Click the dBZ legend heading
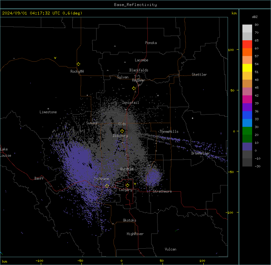271x265 pixels. [255, 17]
